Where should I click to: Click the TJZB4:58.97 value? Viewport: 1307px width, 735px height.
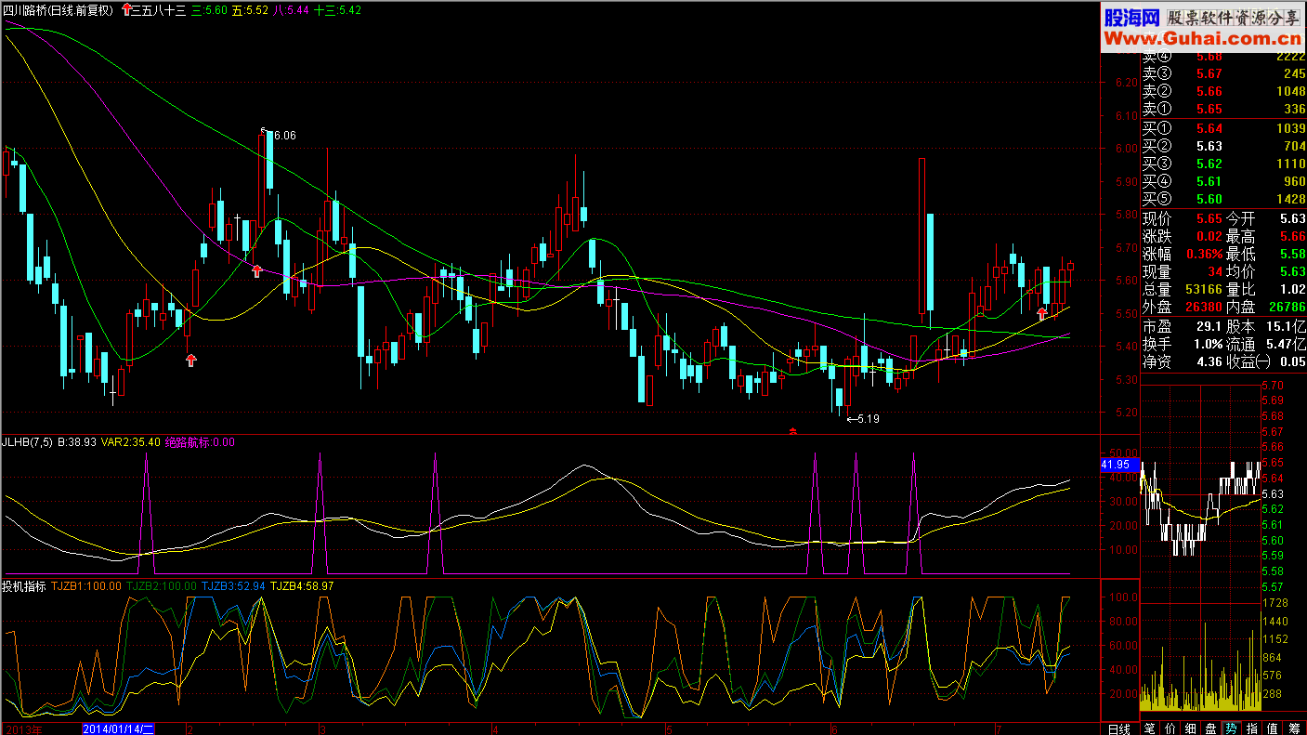(302, 586)
